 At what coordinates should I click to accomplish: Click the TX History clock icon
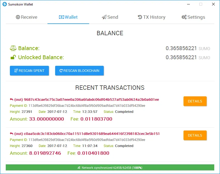click(x=140, y=17)
